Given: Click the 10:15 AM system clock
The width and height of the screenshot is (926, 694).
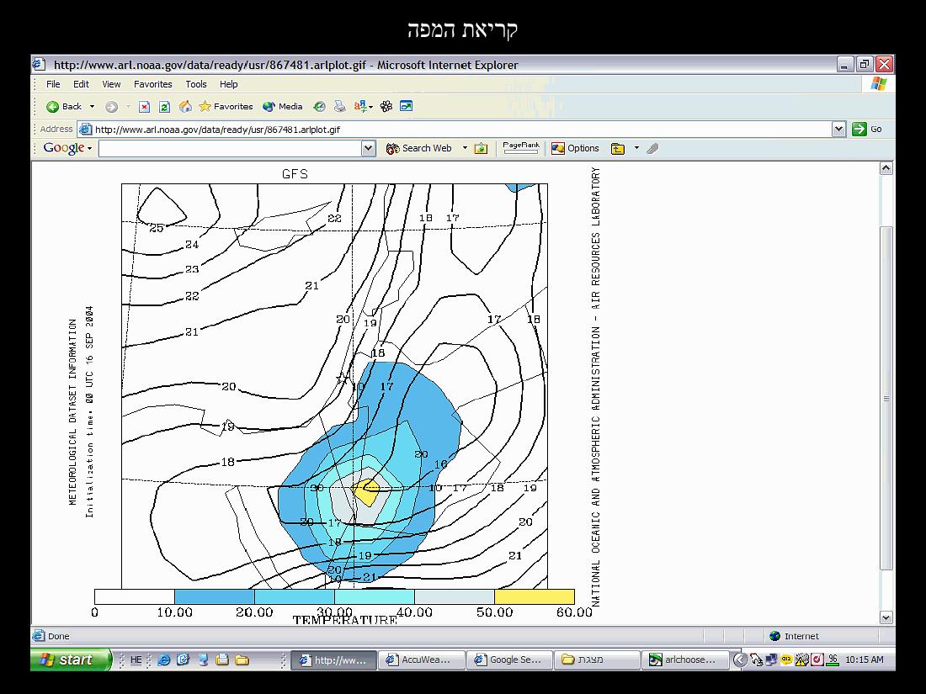Looking at the screenshot, I should pyautogui.click(x=865, y=660).
